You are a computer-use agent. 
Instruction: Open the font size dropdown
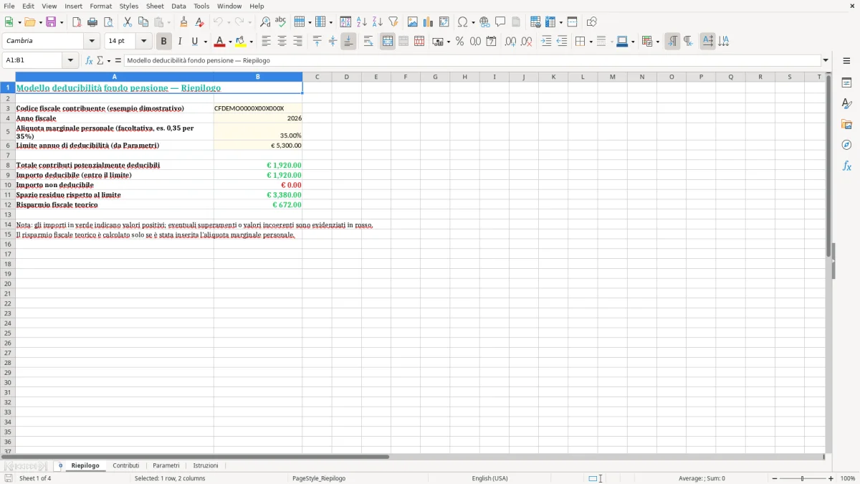tap(143, 42)
